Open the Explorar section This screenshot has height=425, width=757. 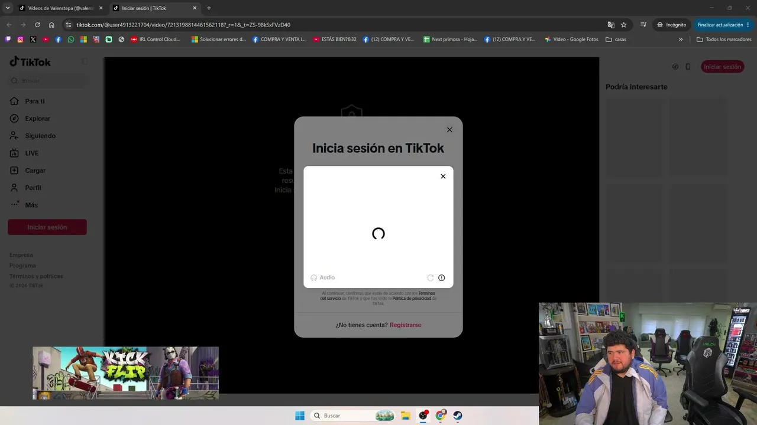coord(30,119)
